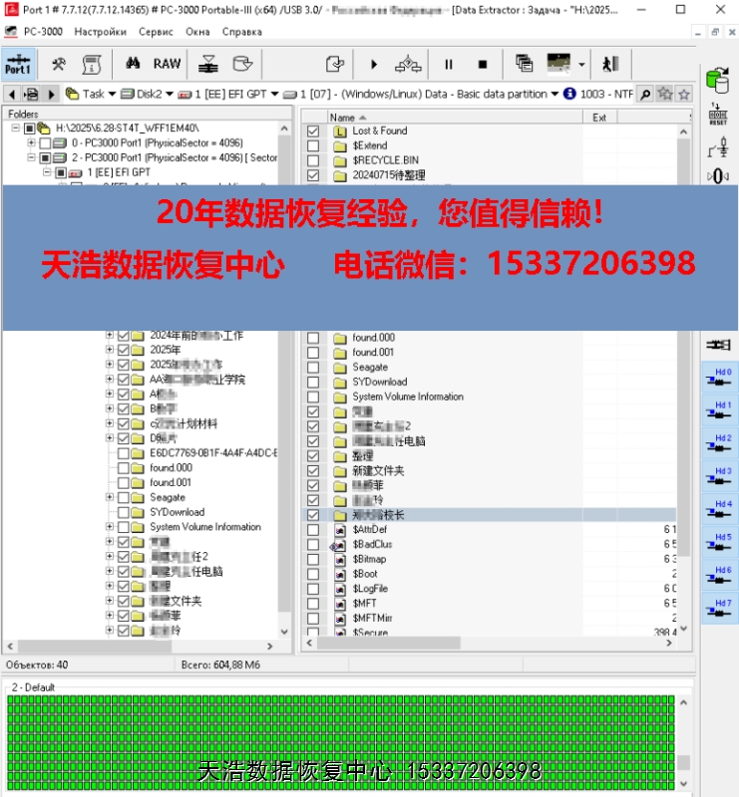Click the exit running-man icon

[x=609, y=64]
